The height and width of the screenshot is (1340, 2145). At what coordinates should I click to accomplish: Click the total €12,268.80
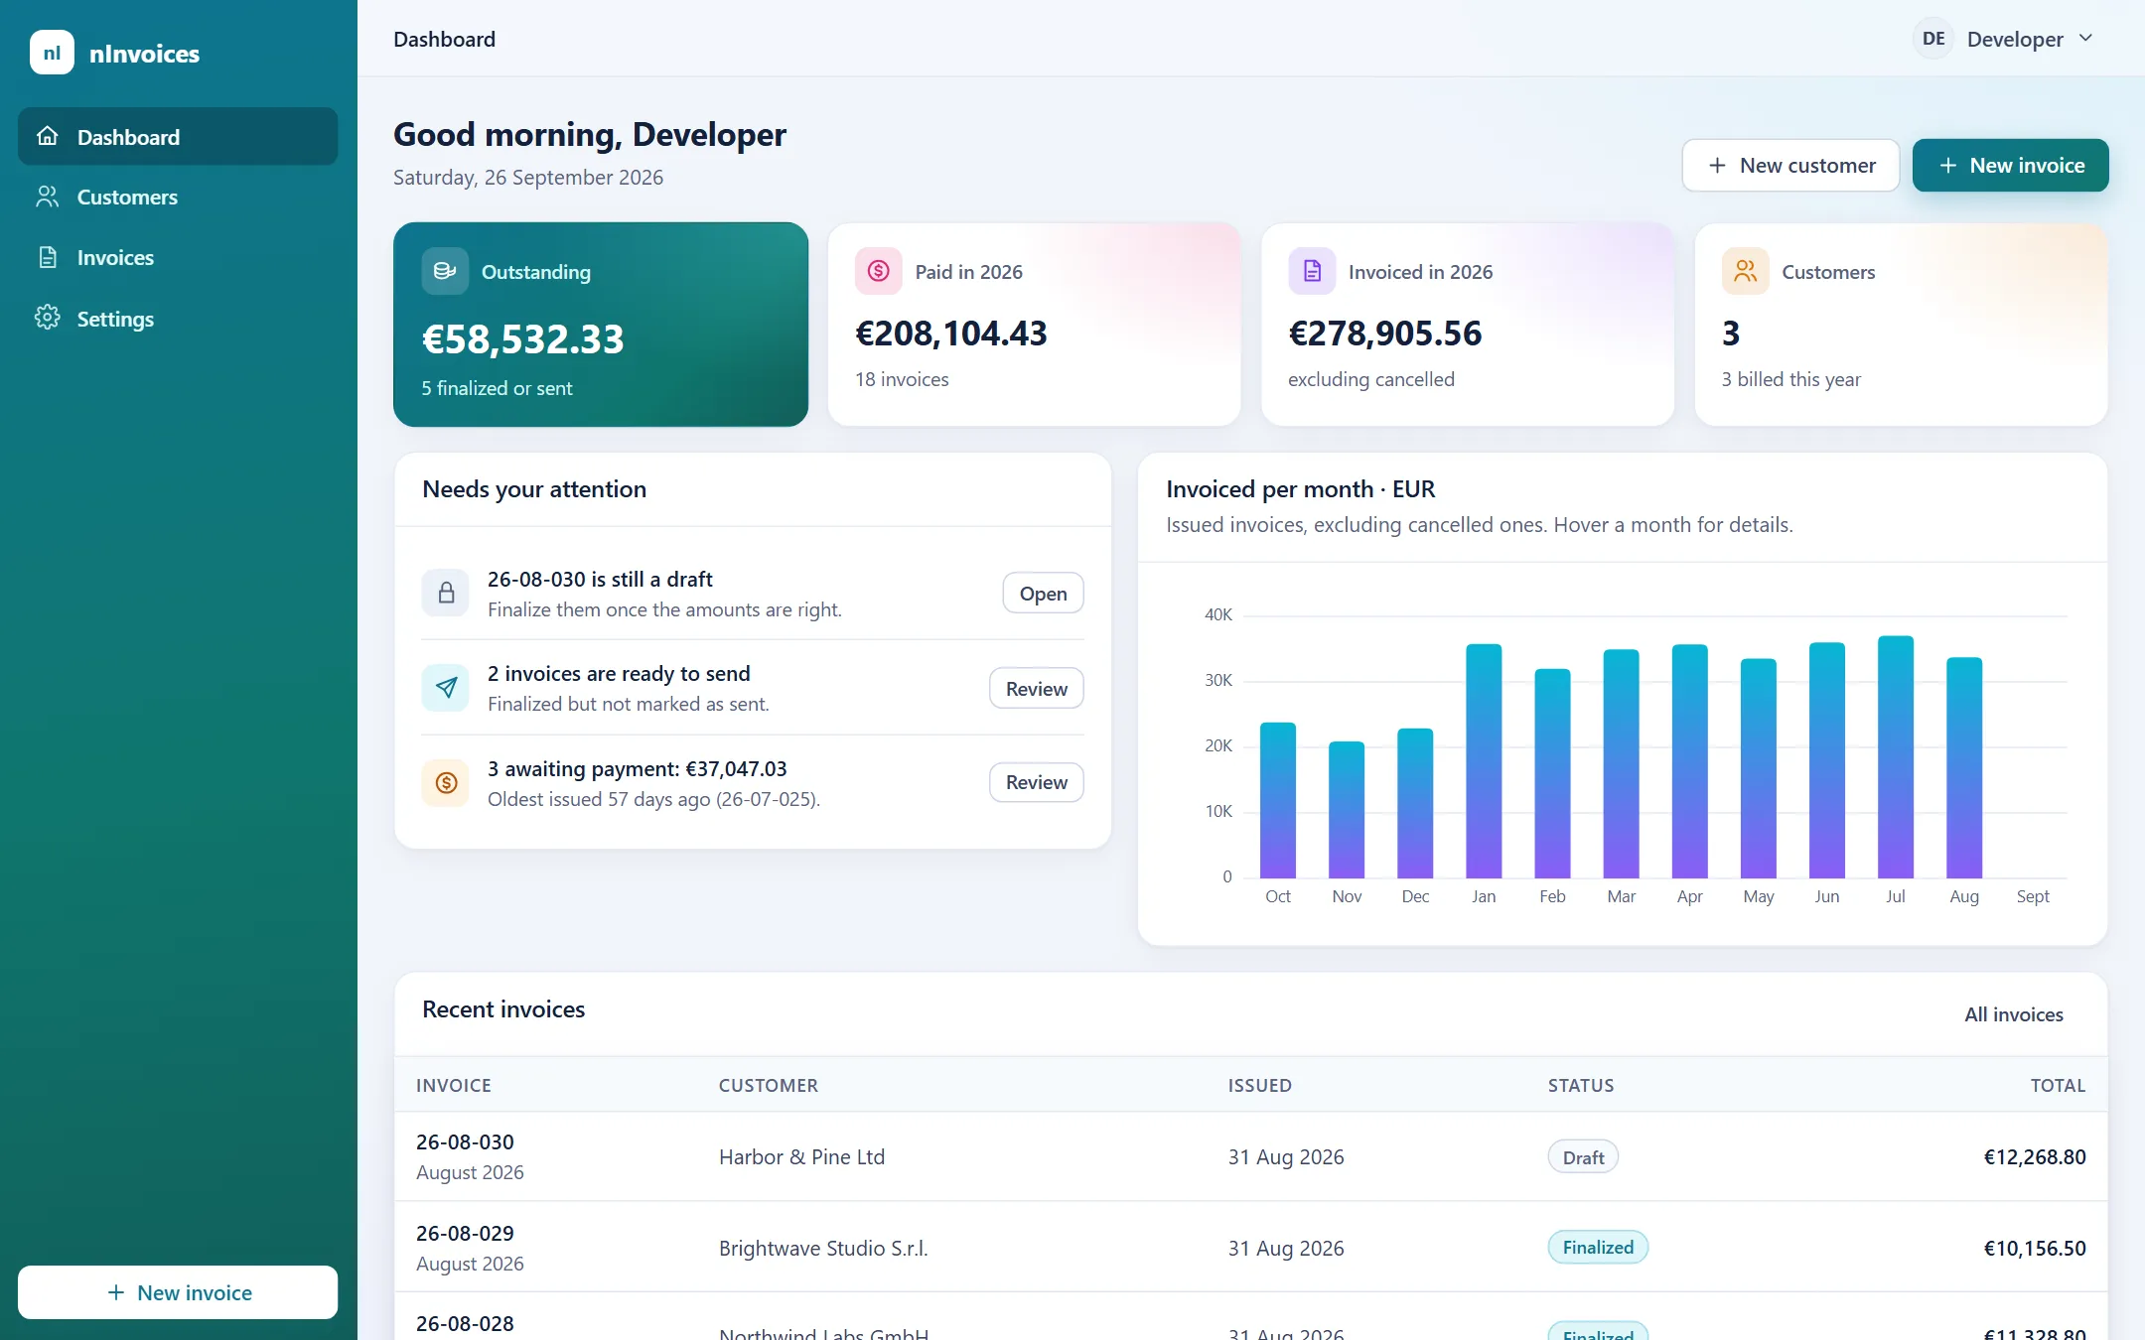pos(2035,1156)
